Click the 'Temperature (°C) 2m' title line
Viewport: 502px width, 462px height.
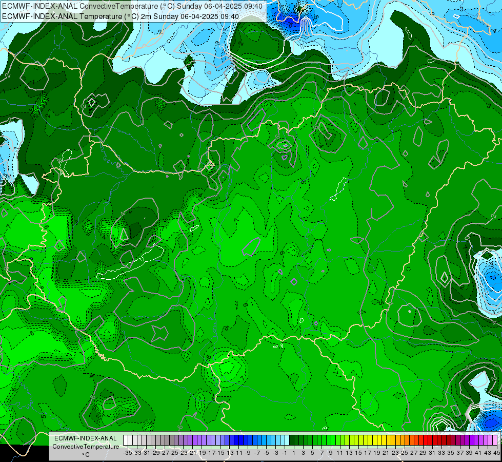(x=121, y=16)
